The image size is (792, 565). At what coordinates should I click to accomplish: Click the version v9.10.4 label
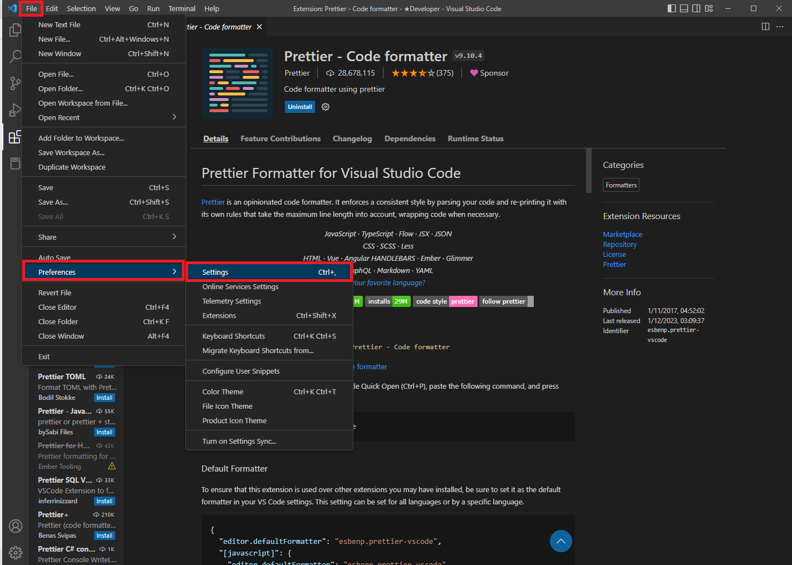468,56
